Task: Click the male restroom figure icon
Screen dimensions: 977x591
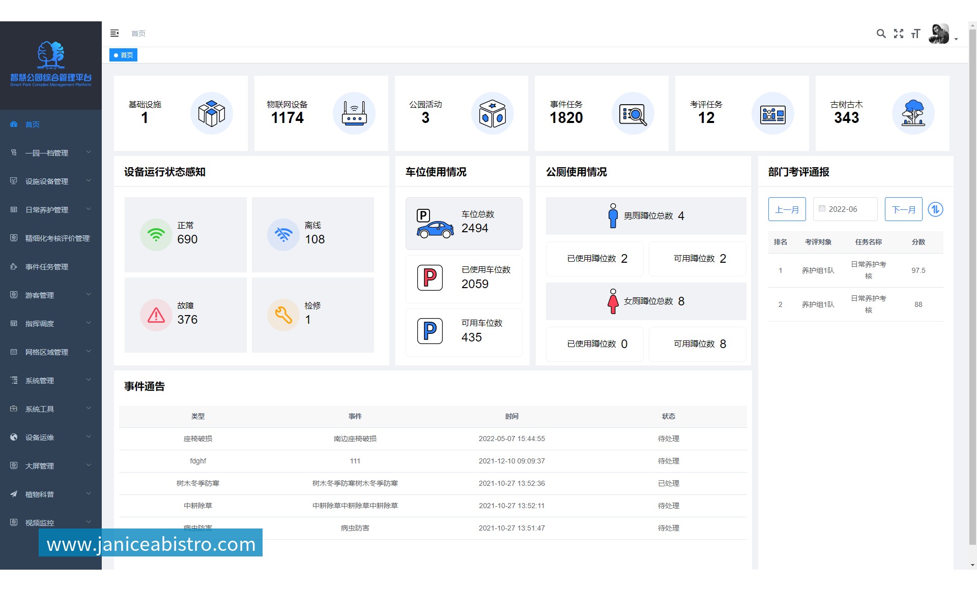Action: click(x=613, y=215)
